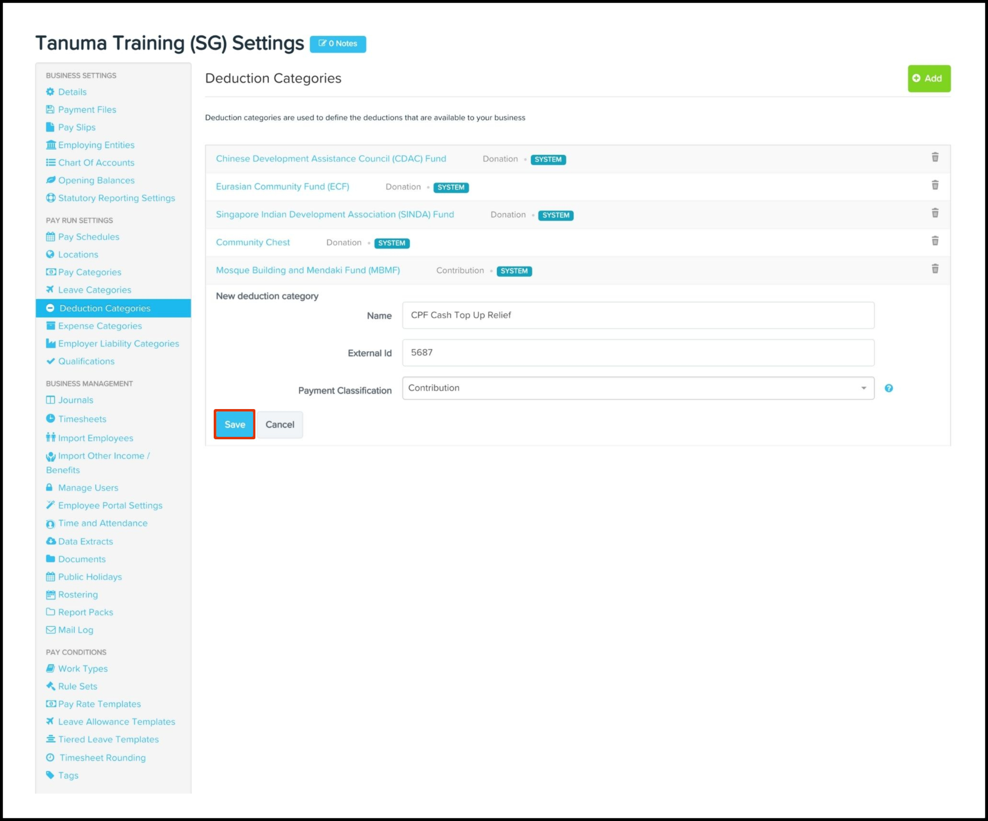Go to Expense Categories settings
Image resolution: width=988 pixels, height=821 pixels.
tap(100, 326)
